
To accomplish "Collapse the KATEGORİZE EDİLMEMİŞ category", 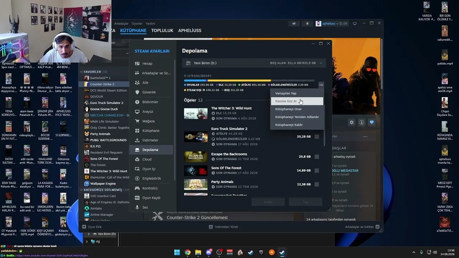I will (x=81, y=190).
